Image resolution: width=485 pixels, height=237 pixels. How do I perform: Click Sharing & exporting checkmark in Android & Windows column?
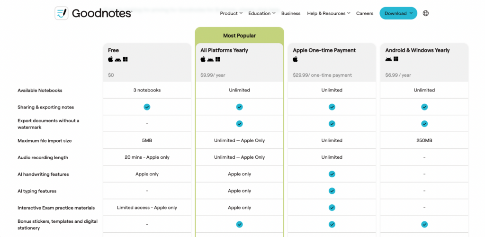coord(424,107)
